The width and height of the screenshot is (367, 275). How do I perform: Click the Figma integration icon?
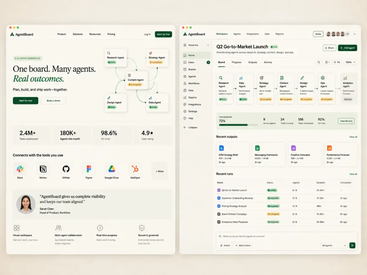click(89, 169)
